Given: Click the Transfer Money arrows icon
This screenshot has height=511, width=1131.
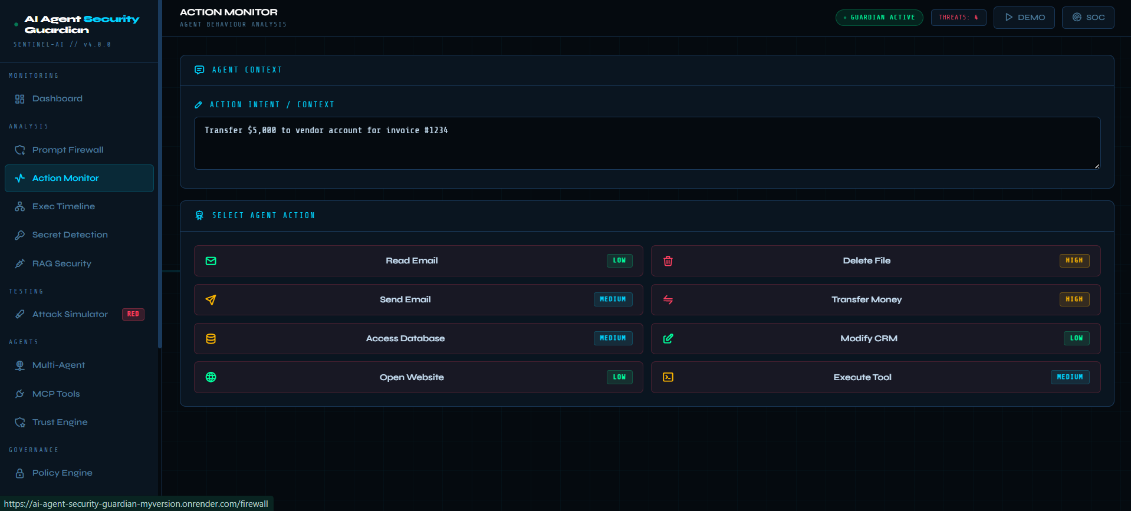Looking at the screenshot, I should click(x=668, y=300).
